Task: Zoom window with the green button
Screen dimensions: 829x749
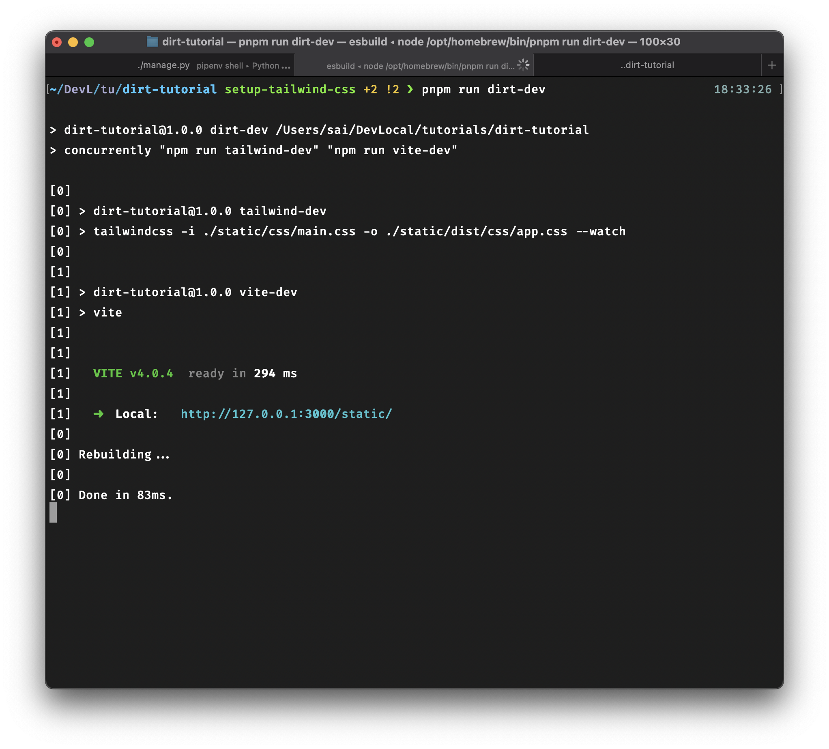Action: [89, 42]
